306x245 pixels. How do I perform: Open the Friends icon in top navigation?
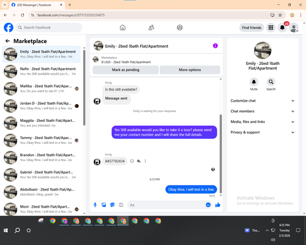[151, 28]
